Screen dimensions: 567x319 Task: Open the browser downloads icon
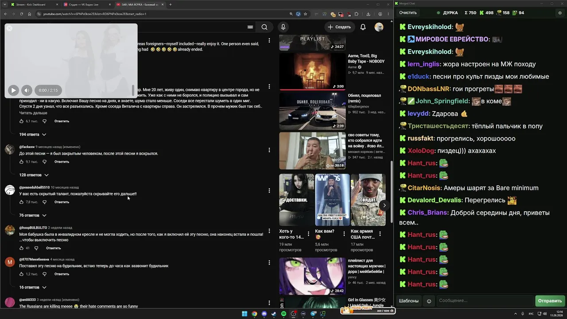pos(368,14)
